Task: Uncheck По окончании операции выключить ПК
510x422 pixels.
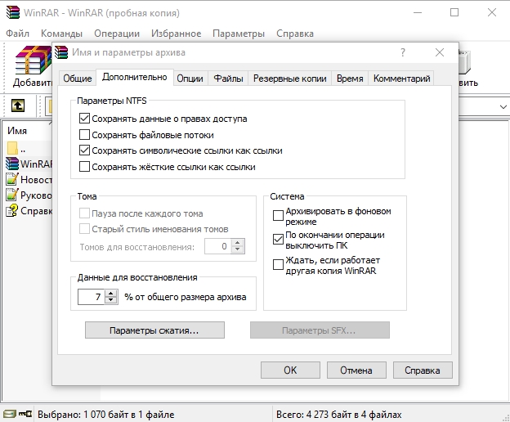Action: [278, 240]
